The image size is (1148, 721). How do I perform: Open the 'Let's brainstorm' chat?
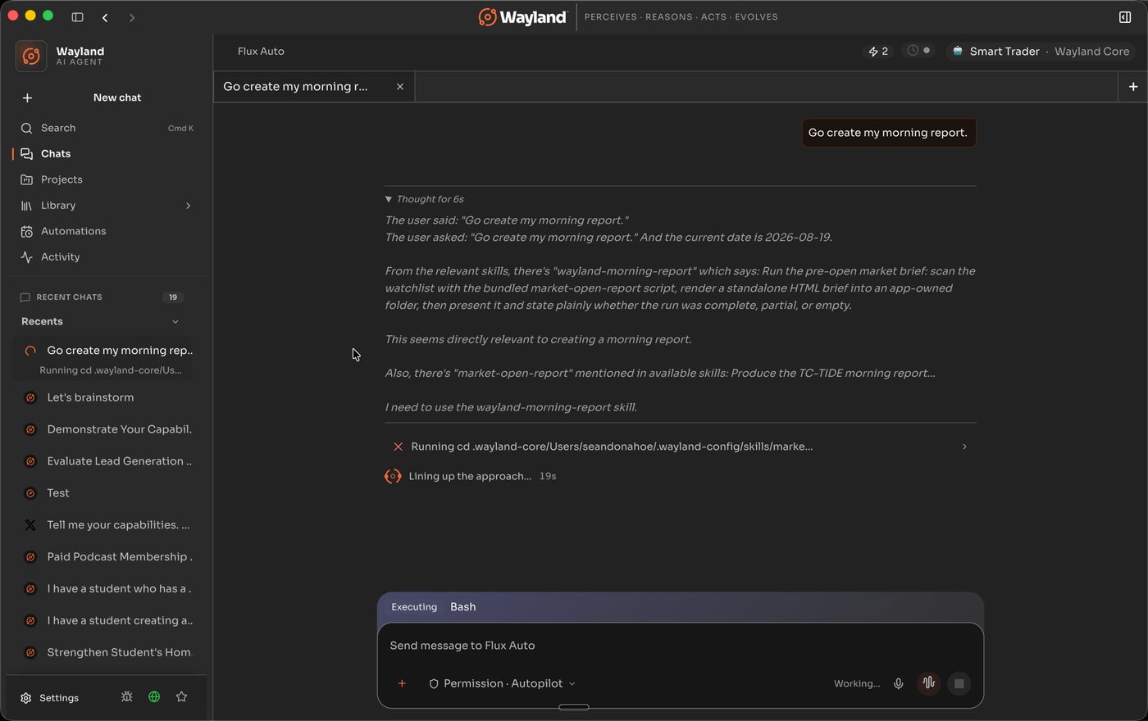[x=103, y=397]
